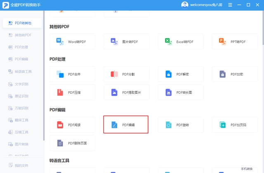Image resolution: width=264 pixels, height=173 pixels.
Task: Click the 其他转PDF section heading
Action: click(x=59, y=26)
